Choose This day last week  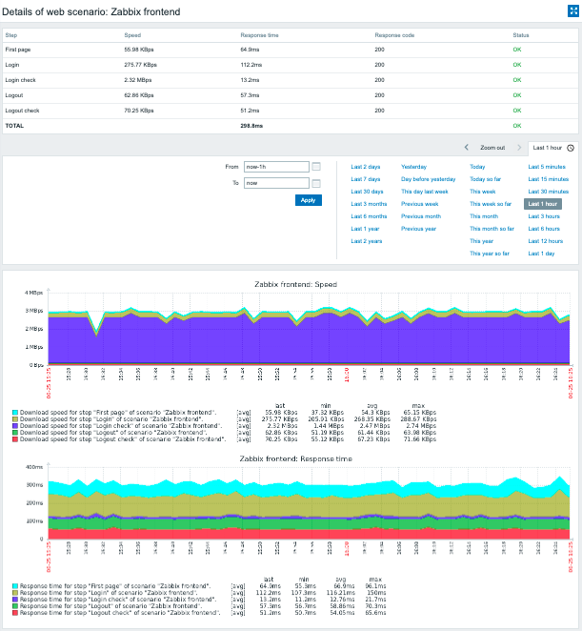(x=424, y=192)
